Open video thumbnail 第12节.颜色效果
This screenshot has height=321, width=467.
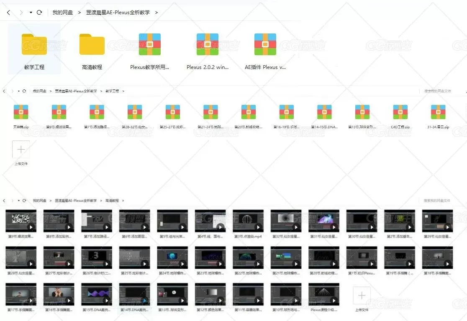[210, 295]
